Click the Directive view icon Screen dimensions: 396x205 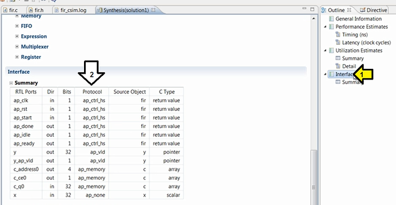pos(362,10)
